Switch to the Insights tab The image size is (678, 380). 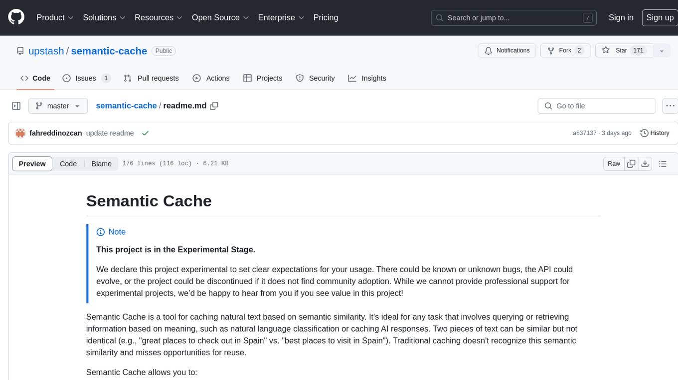point(367,78)
